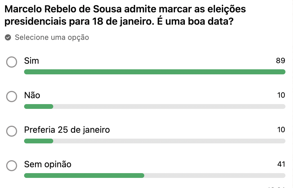Click the checkmark icon beside Selecione uma opção
Image resolution: width=293 pixels, height=188 pixels.
[x=8, y=38]
